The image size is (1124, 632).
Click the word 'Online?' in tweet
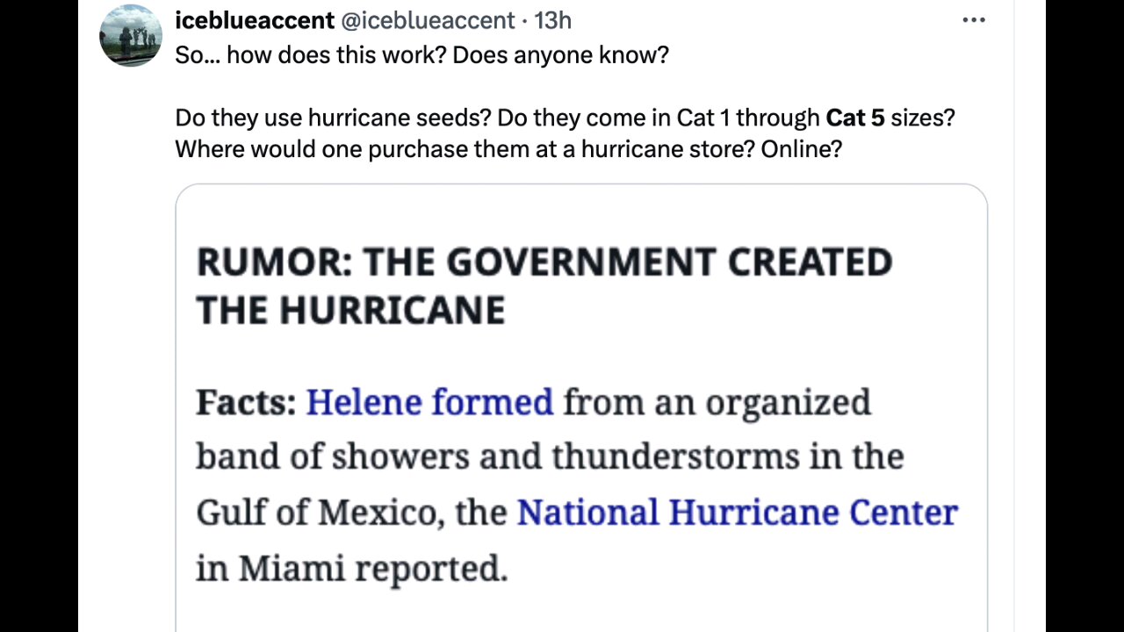pos(801,149)
